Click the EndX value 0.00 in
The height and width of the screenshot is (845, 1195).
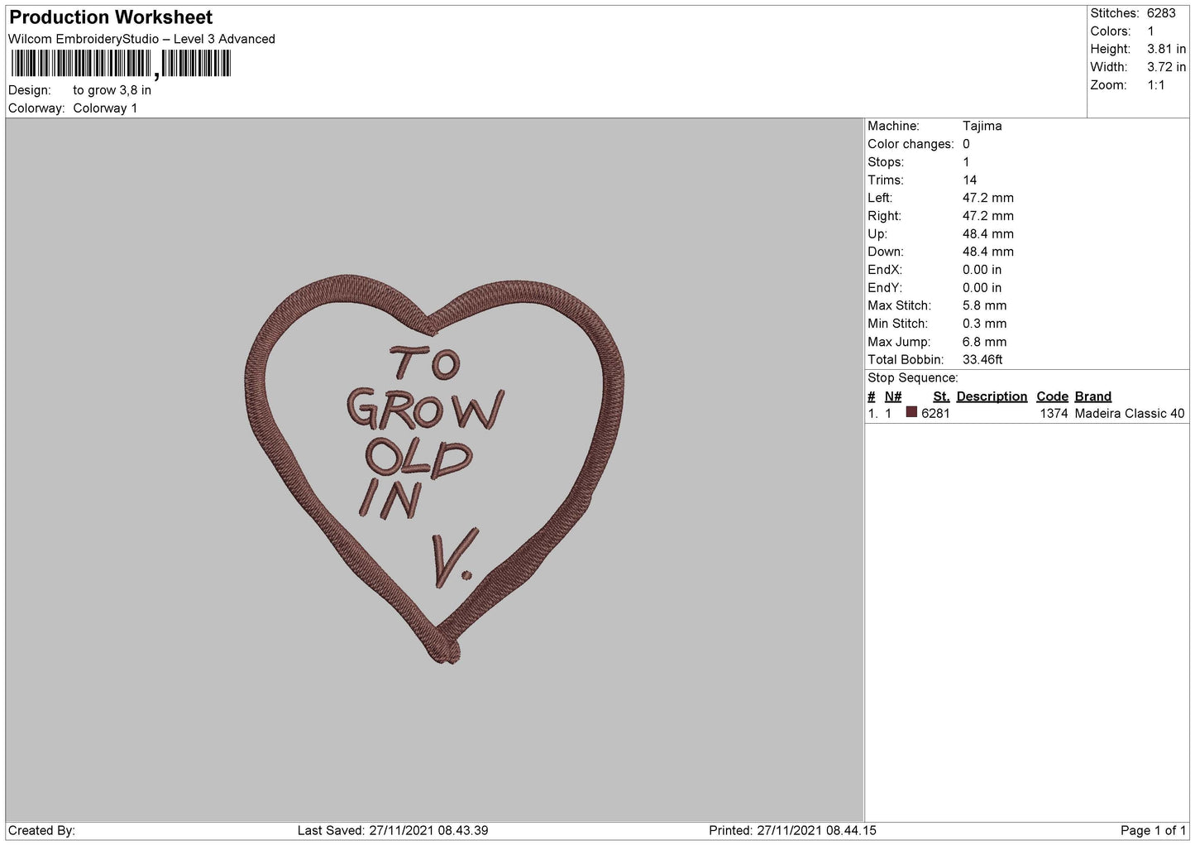pos(982,270)
